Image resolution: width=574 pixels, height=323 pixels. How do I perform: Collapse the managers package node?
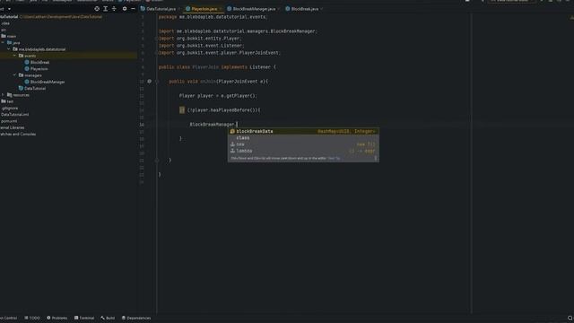coord(14,75)
